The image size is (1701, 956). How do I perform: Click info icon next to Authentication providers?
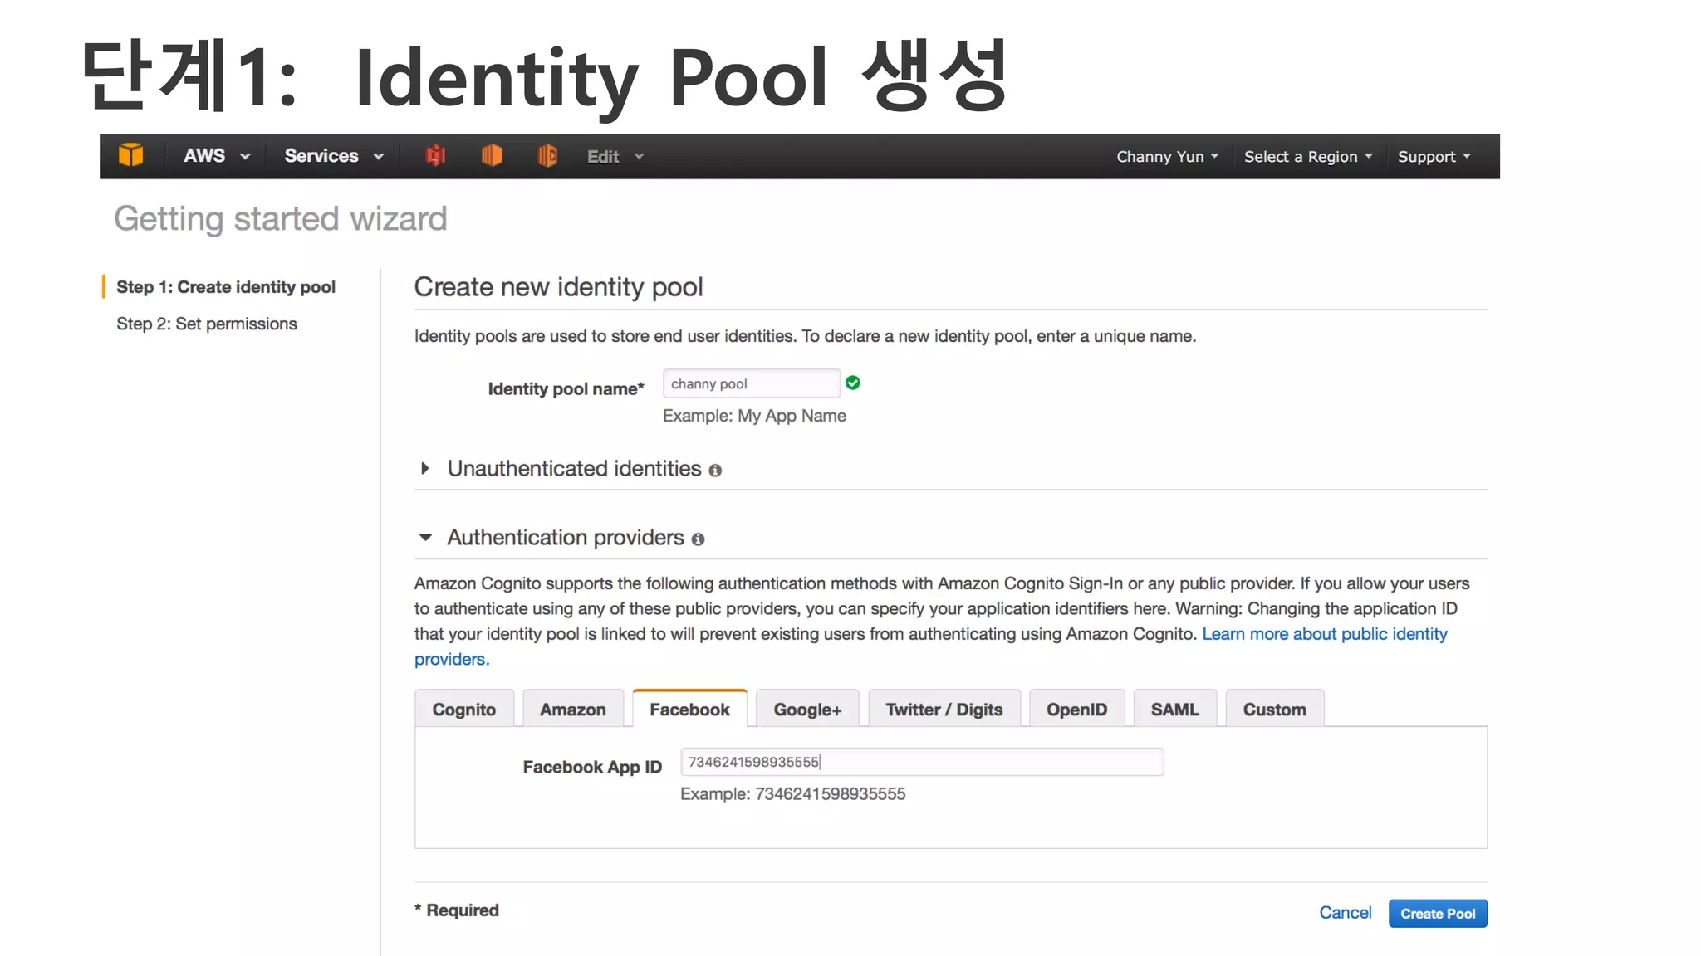(698, 539)
